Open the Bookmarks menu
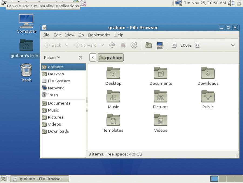 point(99,35)
